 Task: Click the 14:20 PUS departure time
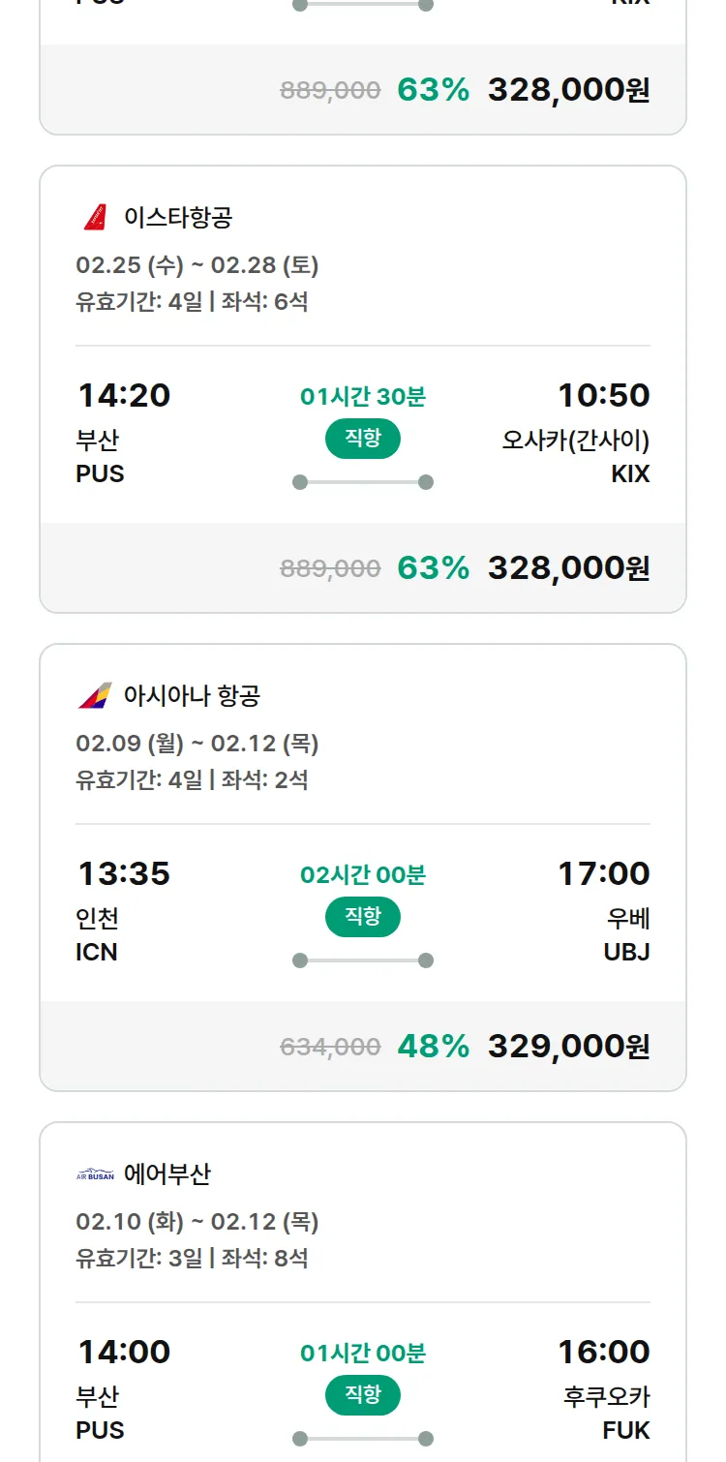tap(123, 395)
